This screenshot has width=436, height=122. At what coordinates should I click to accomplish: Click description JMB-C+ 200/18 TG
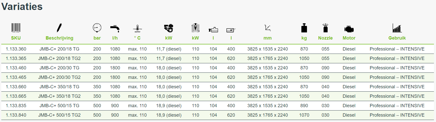pos(60,49)
